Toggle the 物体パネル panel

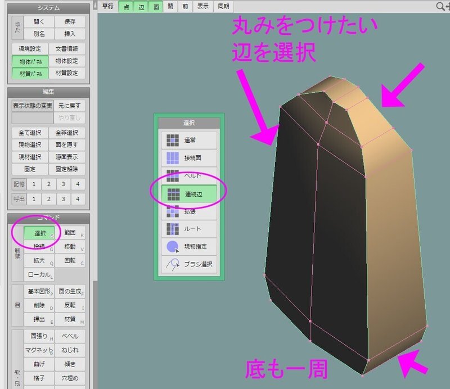coord(30,62)
